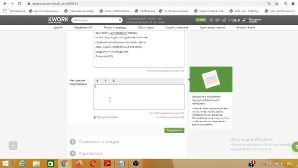This screenshot has height=168, width=298.
Task: Open the Martynov profile menu
Action: coord(252,20)
